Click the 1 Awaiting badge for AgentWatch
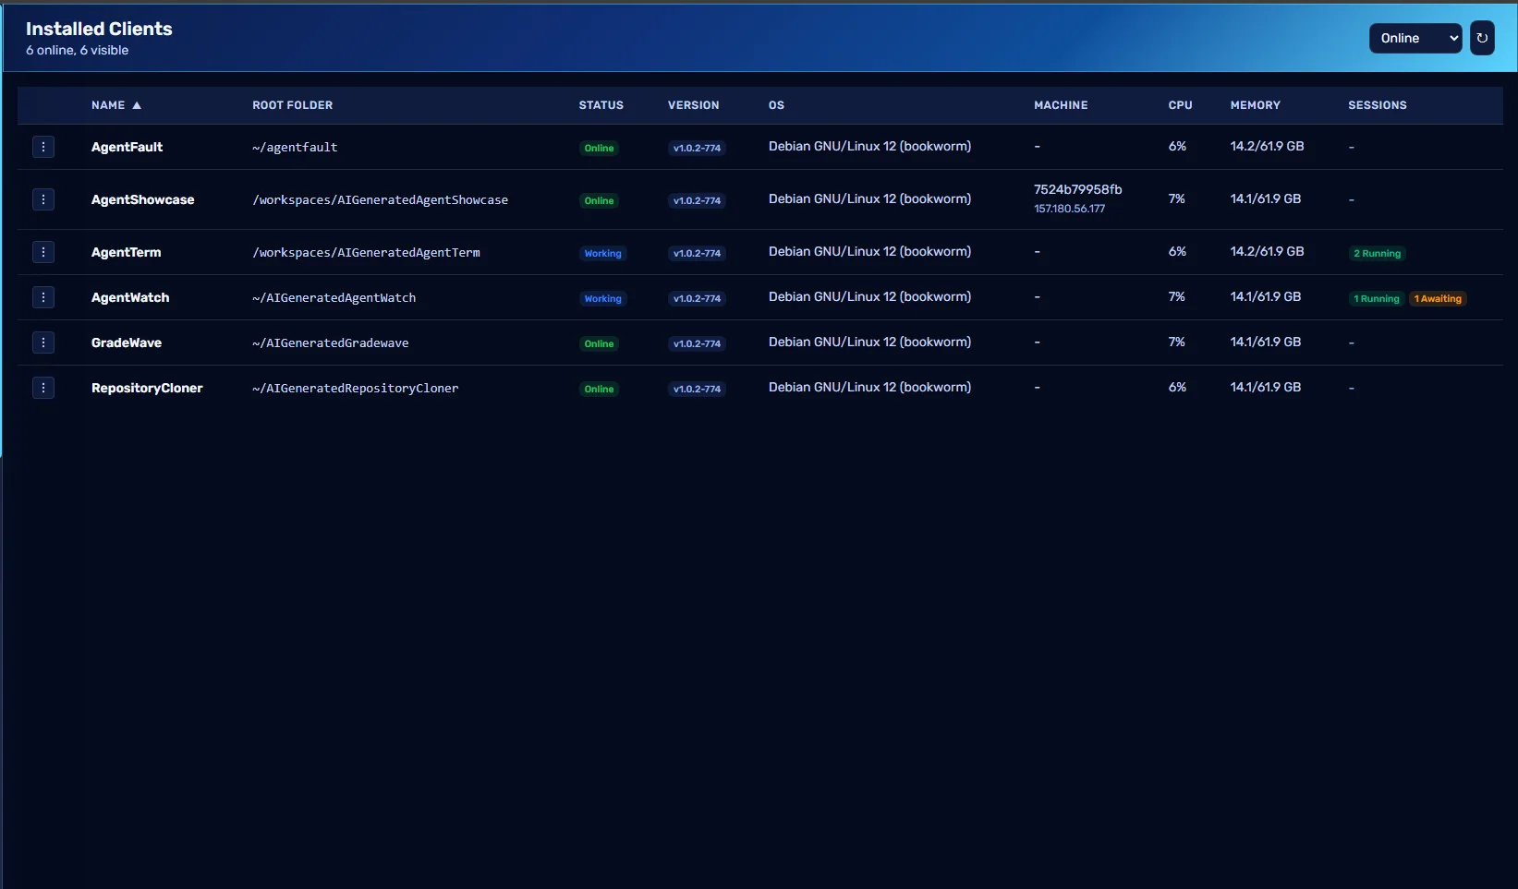 [x=1437, y=298]
